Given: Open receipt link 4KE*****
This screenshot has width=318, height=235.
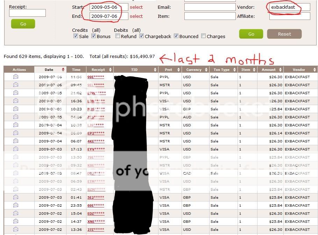Looking at the screenshot, I should pyautogui.click(x=96, y=141).
